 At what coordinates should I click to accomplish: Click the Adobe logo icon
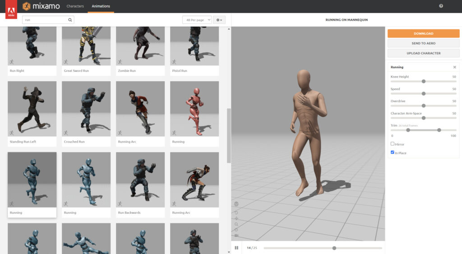pos(11,10)
